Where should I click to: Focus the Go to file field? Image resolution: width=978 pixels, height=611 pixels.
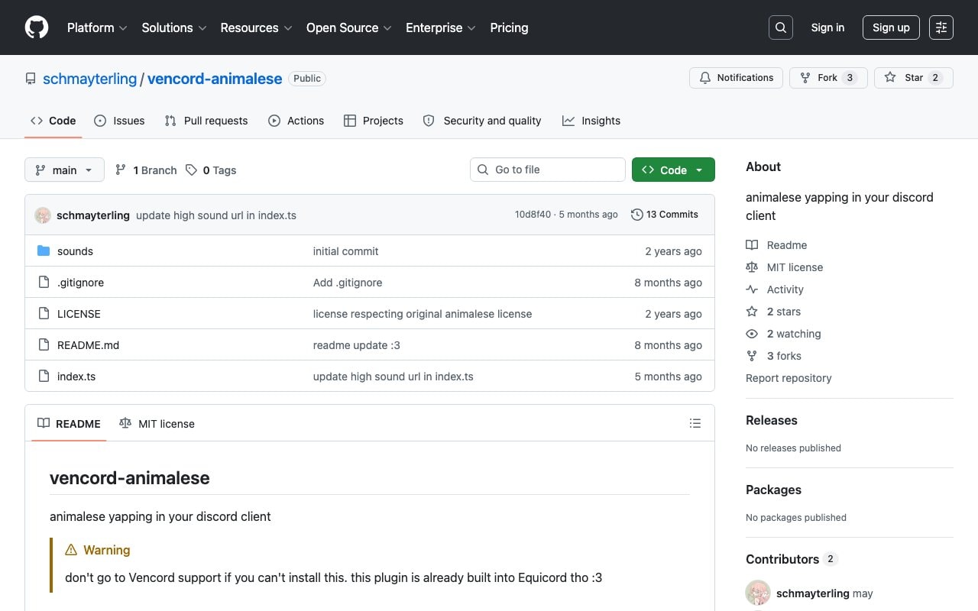548,170
